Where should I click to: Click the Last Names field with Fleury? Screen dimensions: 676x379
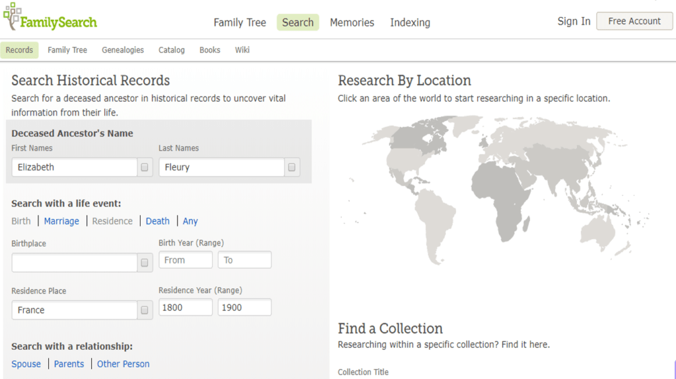tap(222, 167)
